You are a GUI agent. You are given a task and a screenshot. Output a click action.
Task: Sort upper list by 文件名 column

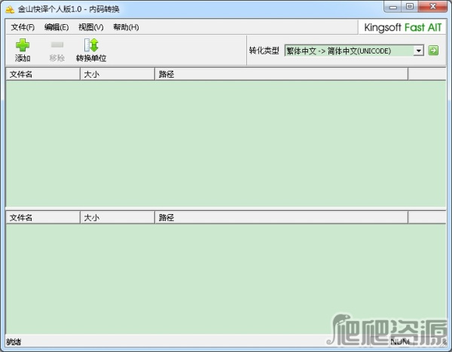click(43, 75)
